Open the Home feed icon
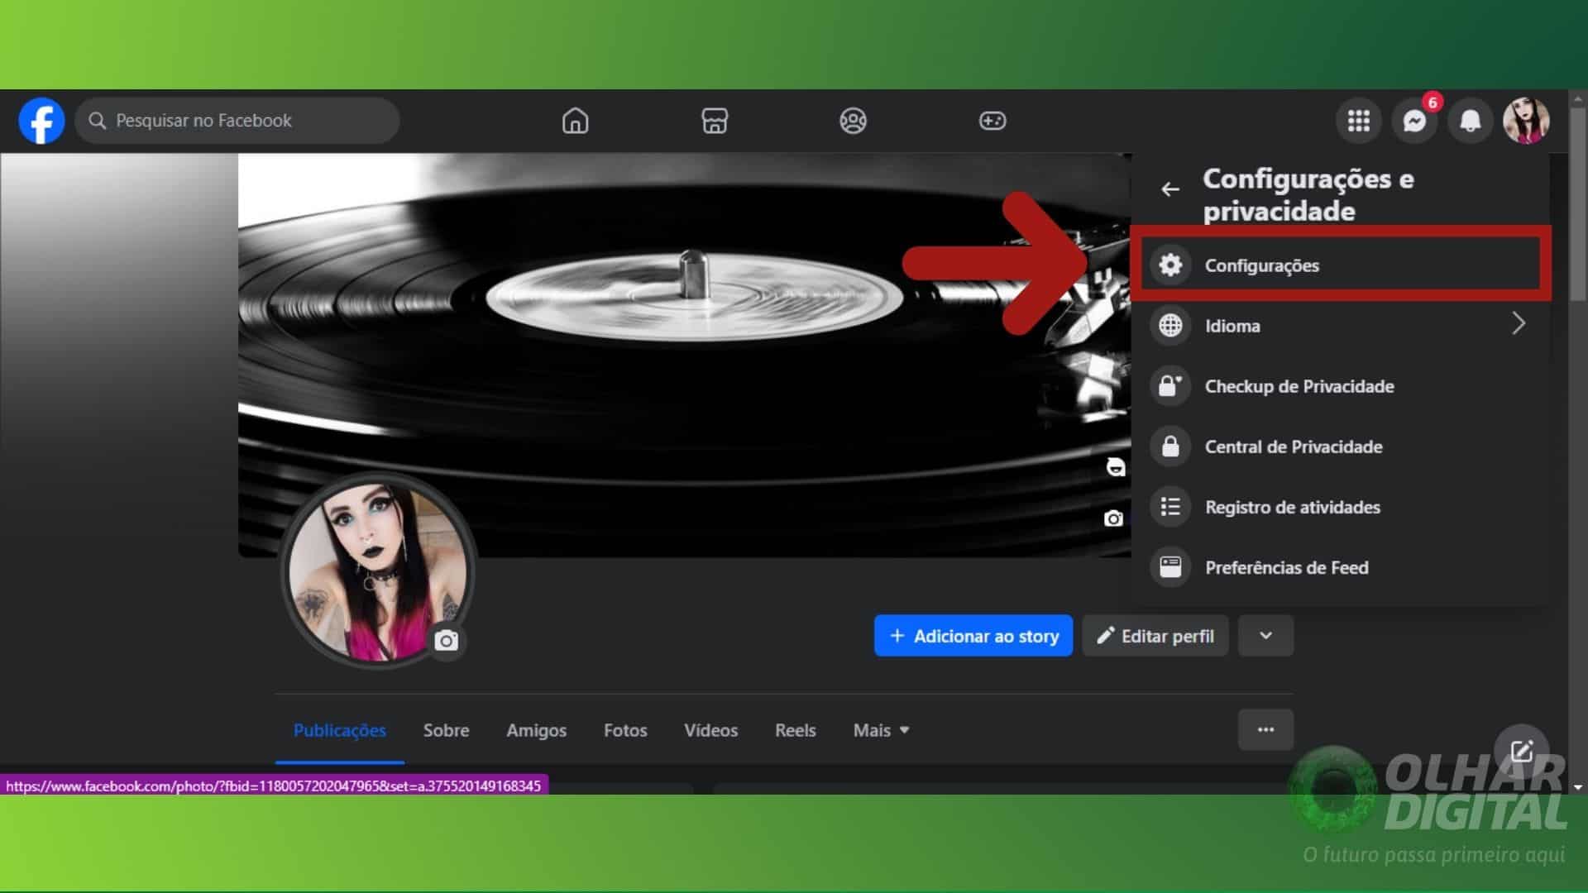The width and height of the screenshot is (1588, 893). tap(575, 121)
